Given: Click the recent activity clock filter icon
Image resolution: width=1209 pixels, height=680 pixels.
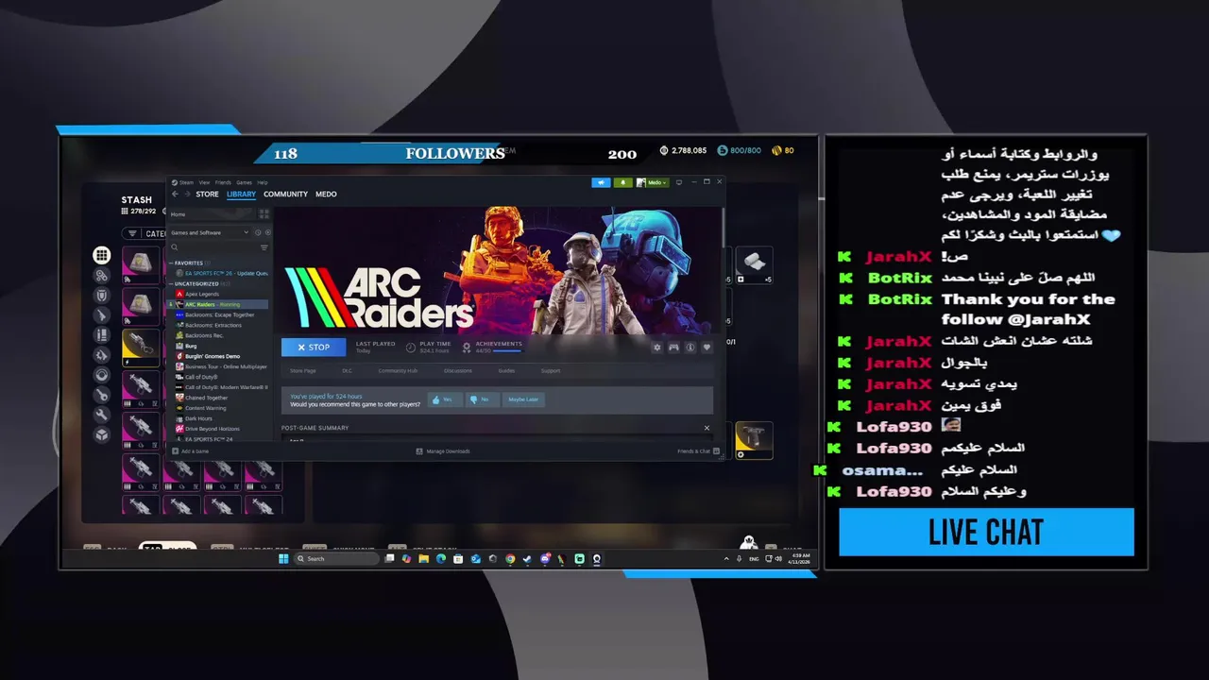Looking at the screenshot, I should (258, 232).
